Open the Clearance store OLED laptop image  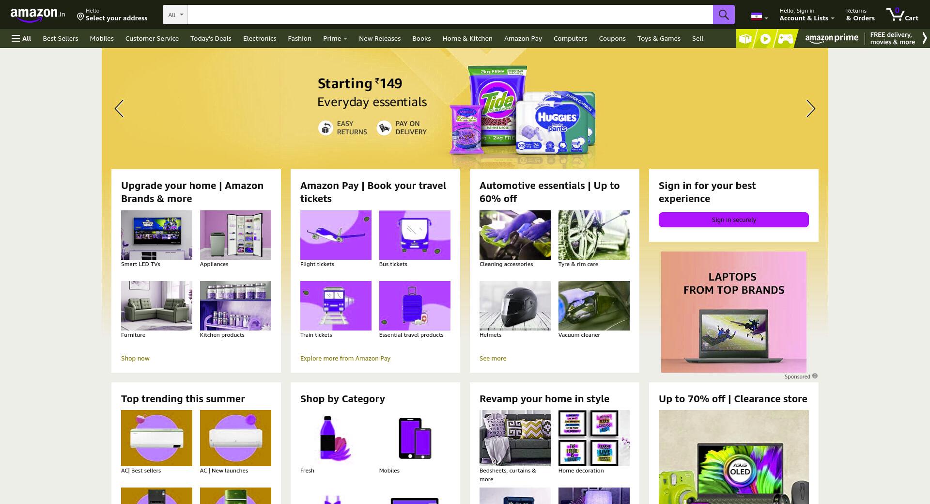click(734, 457)
